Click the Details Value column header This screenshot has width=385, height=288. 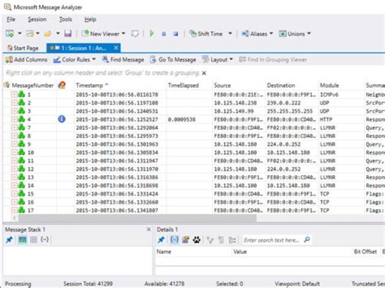[240, 252]
